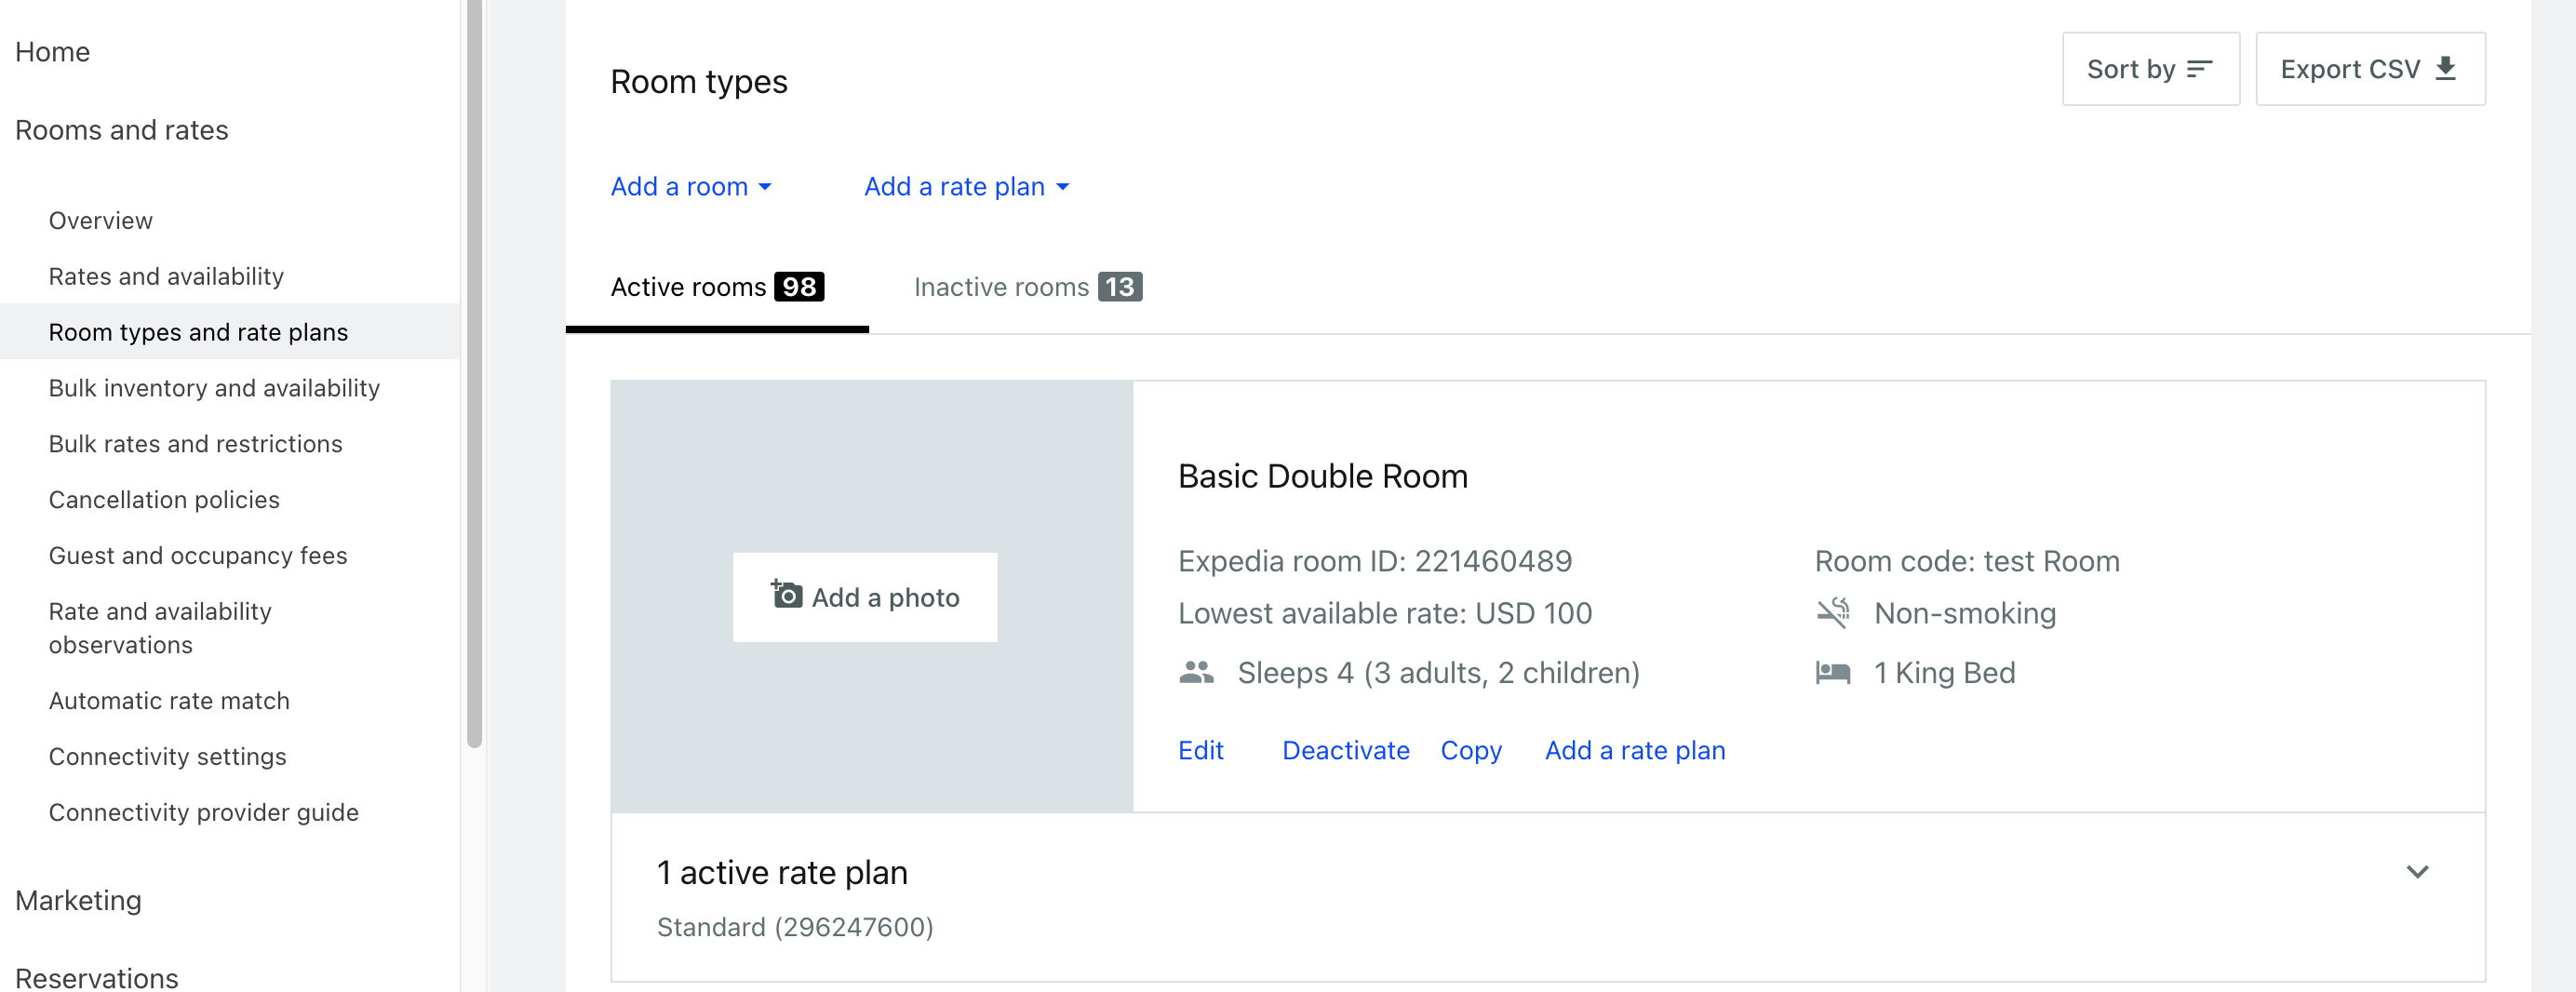Viewport: 2576px width, 992px height.
Task: Select the Active rooms tab
Action: point(716,287)
